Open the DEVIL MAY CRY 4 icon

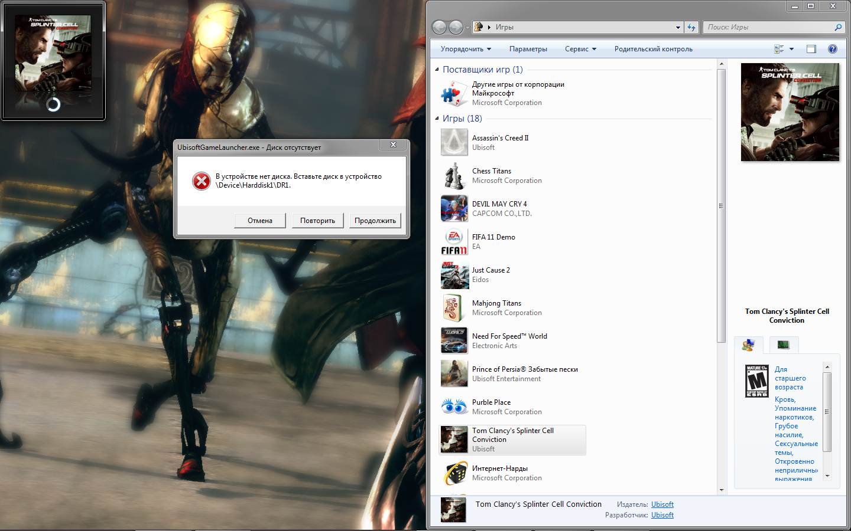pos(454,208)
